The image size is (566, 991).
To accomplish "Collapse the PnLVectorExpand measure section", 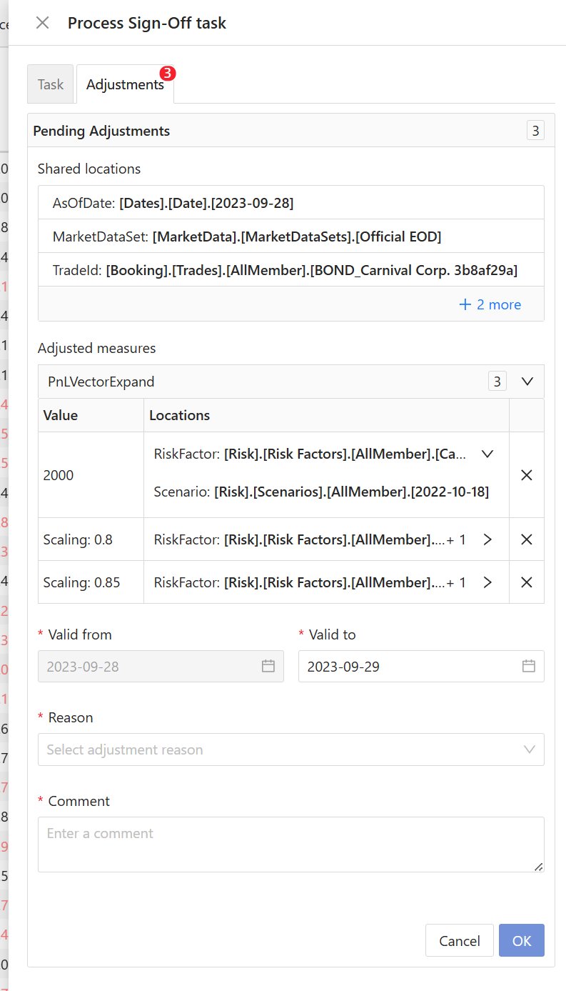I will (x=527, y=382).
